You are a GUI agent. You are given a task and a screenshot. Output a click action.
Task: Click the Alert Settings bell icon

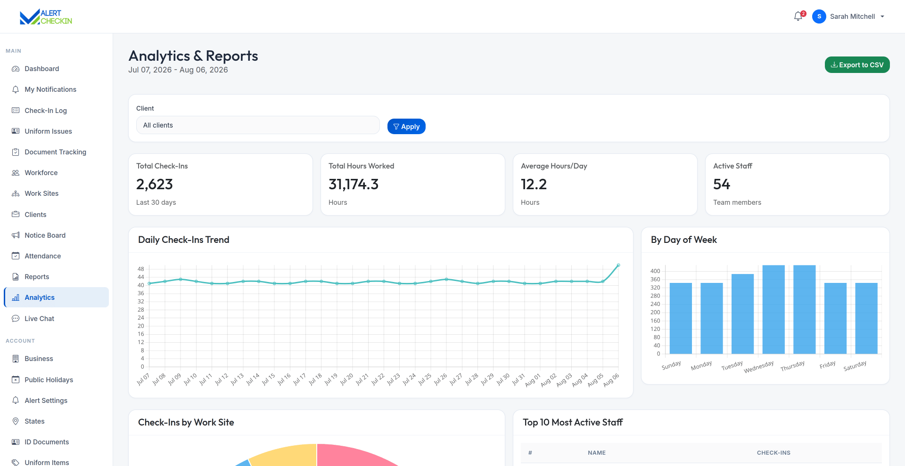pyautogui.click(x=16, y=401)
